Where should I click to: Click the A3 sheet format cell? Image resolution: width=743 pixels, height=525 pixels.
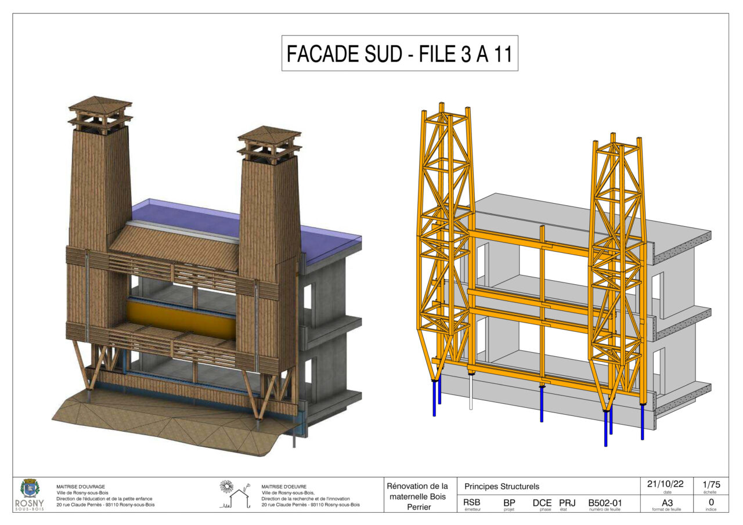tap(666, 502)
